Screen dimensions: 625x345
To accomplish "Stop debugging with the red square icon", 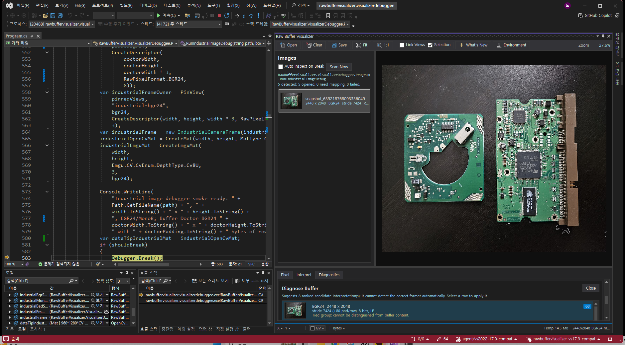I will 219,16.
